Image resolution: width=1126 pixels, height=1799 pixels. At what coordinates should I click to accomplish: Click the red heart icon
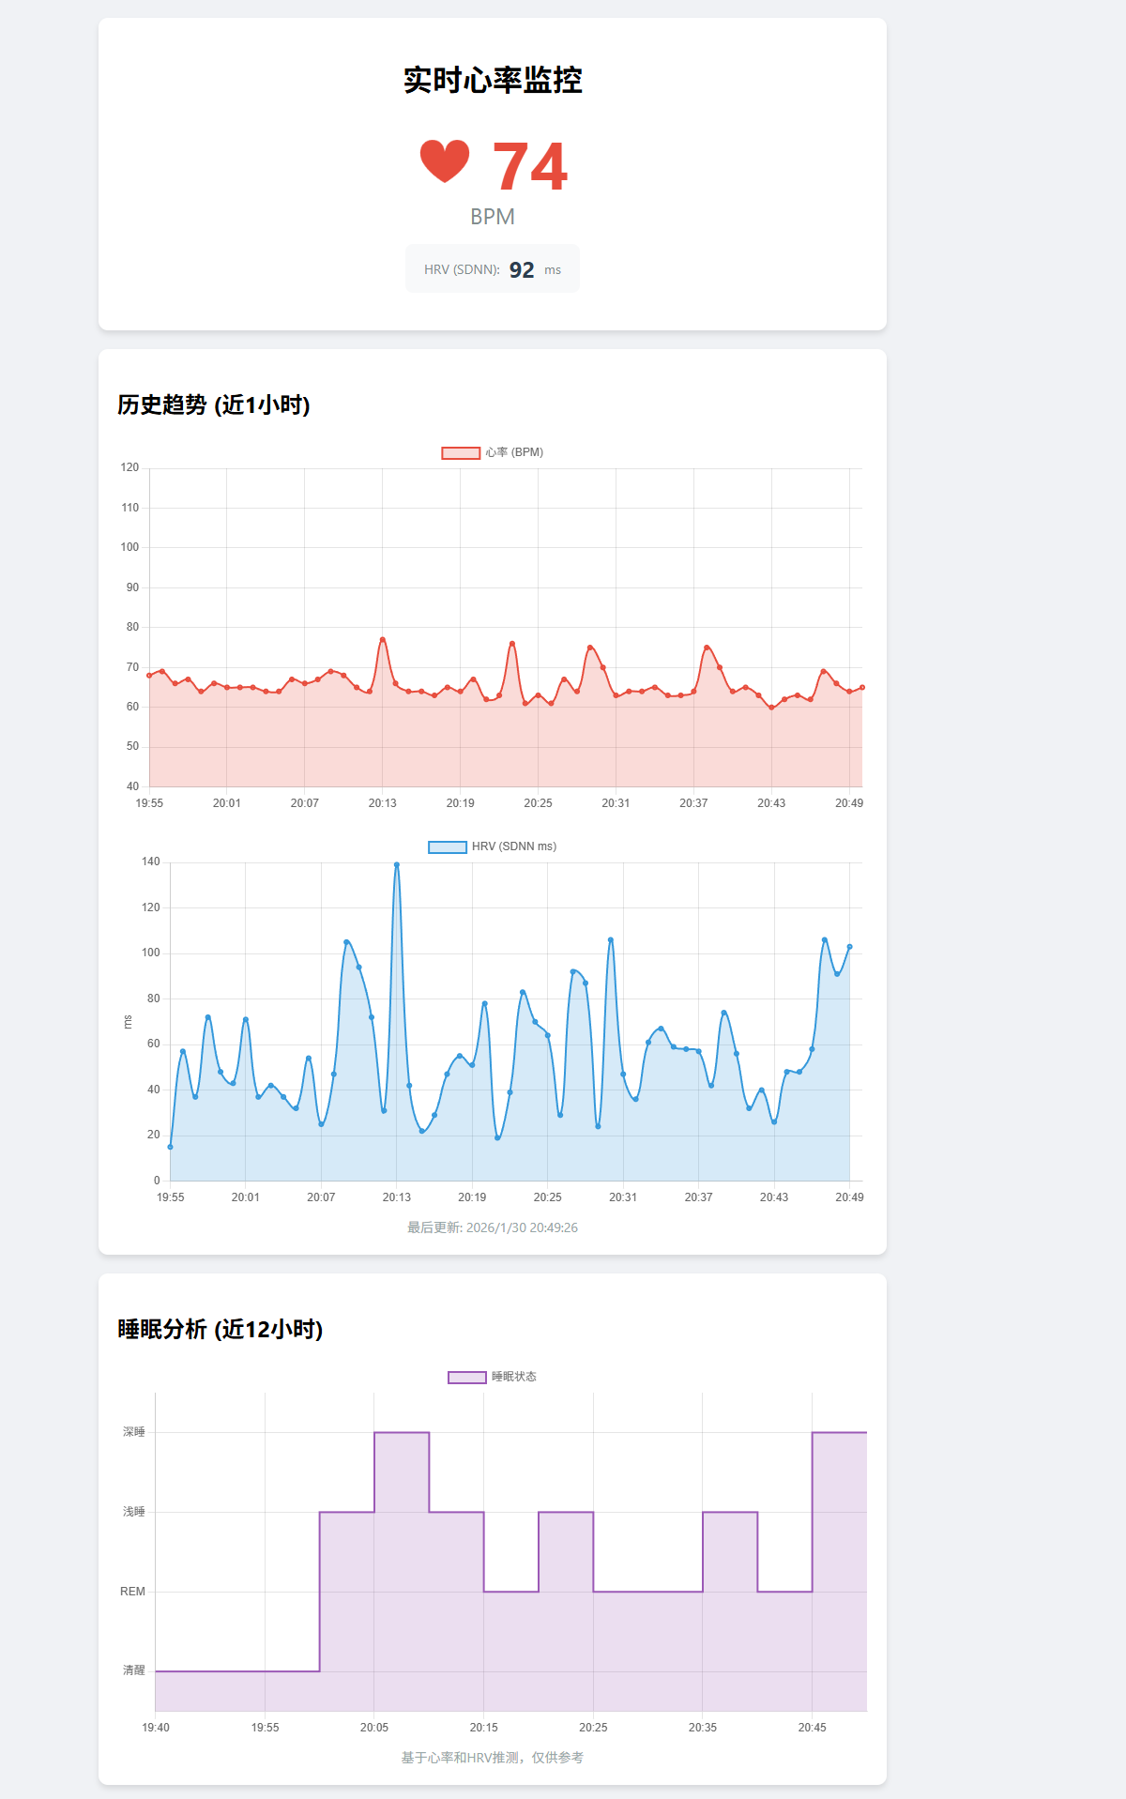point(444,162)
